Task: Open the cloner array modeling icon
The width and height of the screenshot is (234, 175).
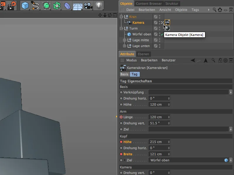Action: coord(57,6)
